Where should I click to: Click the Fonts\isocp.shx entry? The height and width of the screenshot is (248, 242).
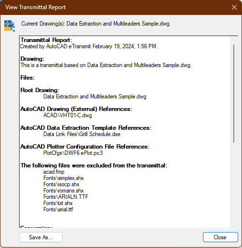[x=61, y=184]
